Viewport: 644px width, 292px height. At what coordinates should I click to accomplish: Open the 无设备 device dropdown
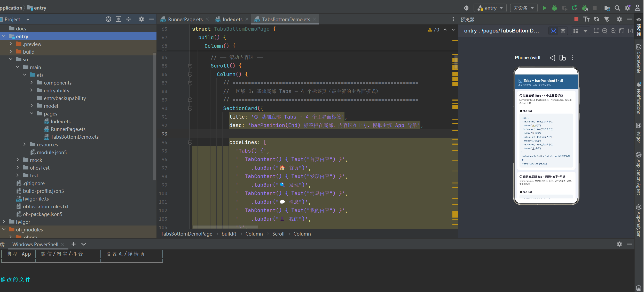click(x=524, y=8)
